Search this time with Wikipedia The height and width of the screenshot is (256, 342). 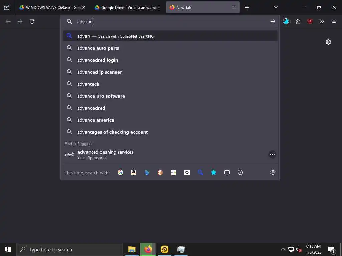pyautogui.click(x=187, y=172)
